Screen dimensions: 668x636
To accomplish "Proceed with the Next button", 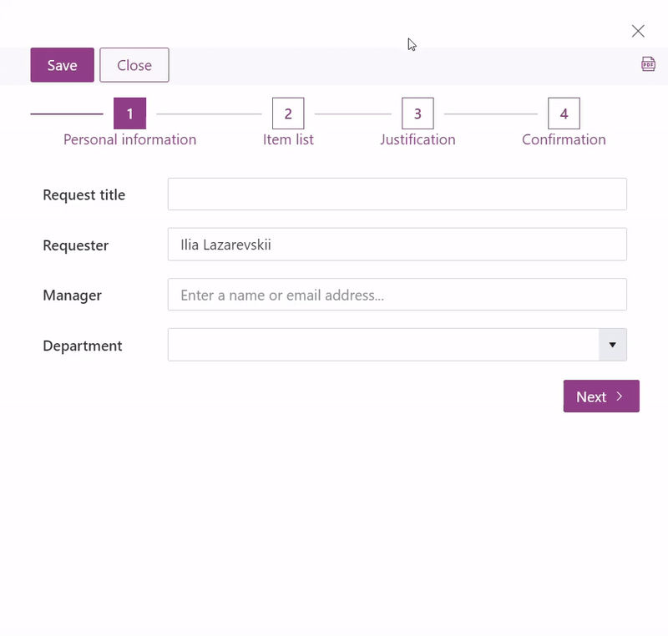I will [x=601, y=396].
